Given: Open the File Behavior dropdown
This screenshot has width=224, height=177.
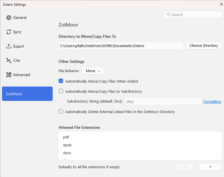Looking at the screenshot, I should pyautogui.click(x=93, y=71).
